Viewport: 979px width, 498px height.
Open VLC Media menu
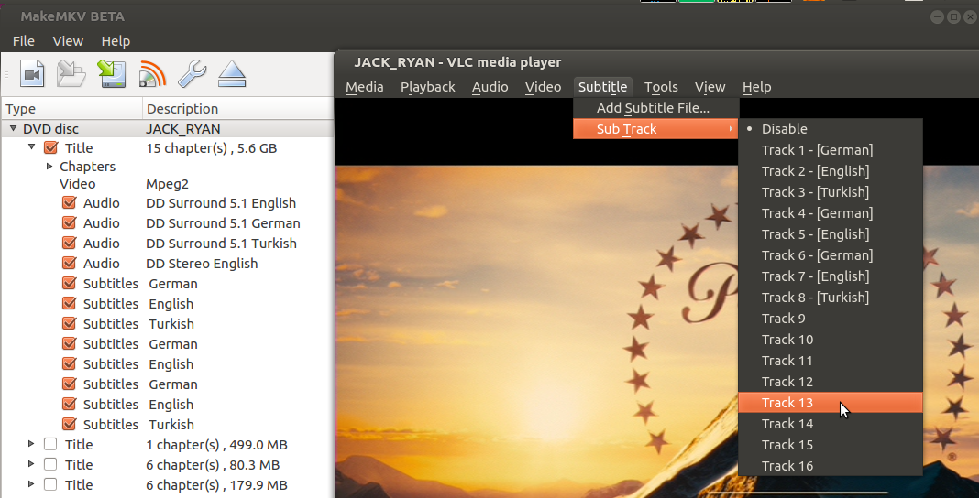point(365,87)
